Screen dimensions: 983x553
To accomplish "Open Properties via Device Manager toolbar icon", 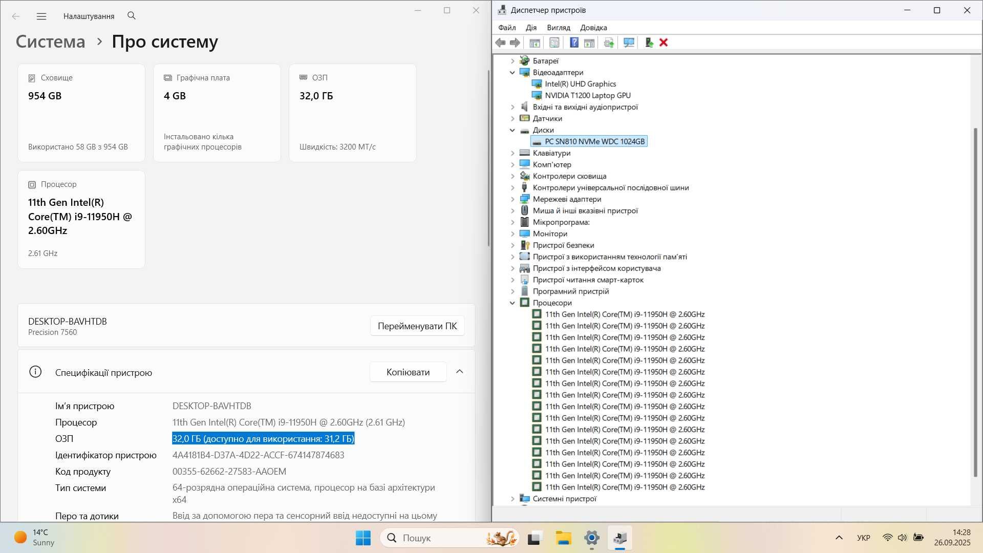I will [554, 42].
